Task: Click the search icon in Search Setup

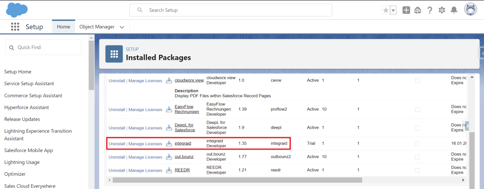Action: click(140, 10)
